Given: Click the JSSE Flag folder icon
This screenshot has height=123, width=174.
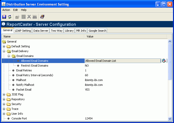Looking at the screenshot, I should 9,94.
